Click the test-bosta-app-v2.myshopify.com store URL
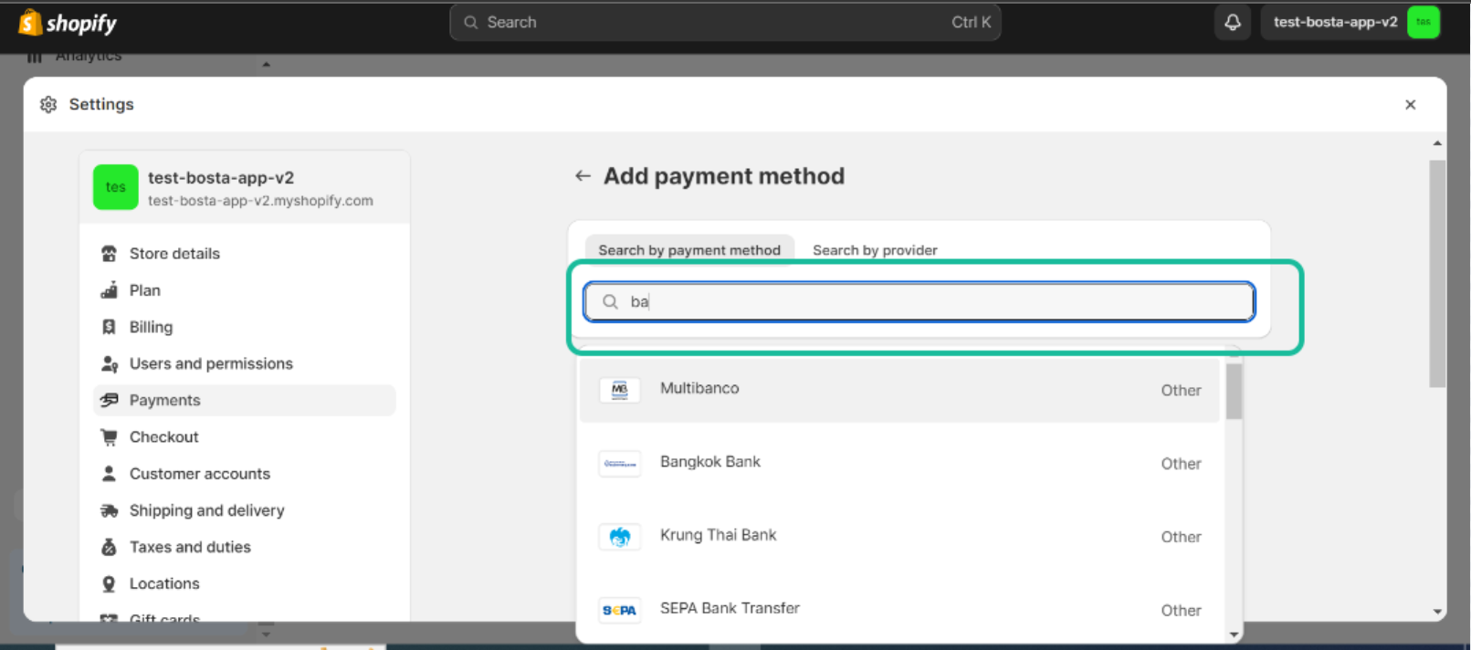The width and height of the screenshot is (1471, 650). click(260, 201)
